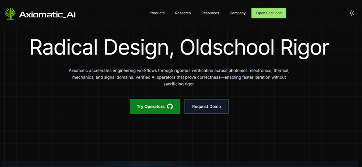Open the Company menu

[x=237, y=13]
